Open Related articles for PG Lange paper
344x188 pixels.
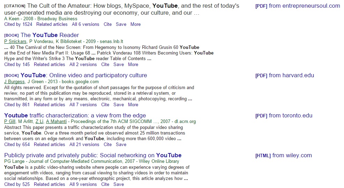point(49,185)
